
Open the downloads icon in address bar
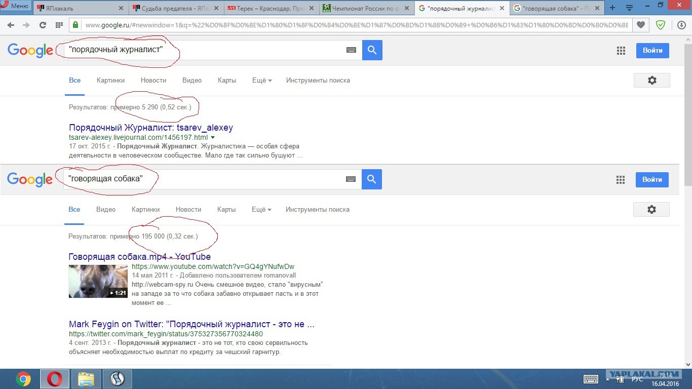point(681,25)
